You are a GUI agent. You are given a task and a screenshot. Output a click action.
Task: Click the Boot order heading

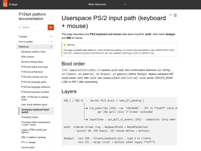(73, 64)
